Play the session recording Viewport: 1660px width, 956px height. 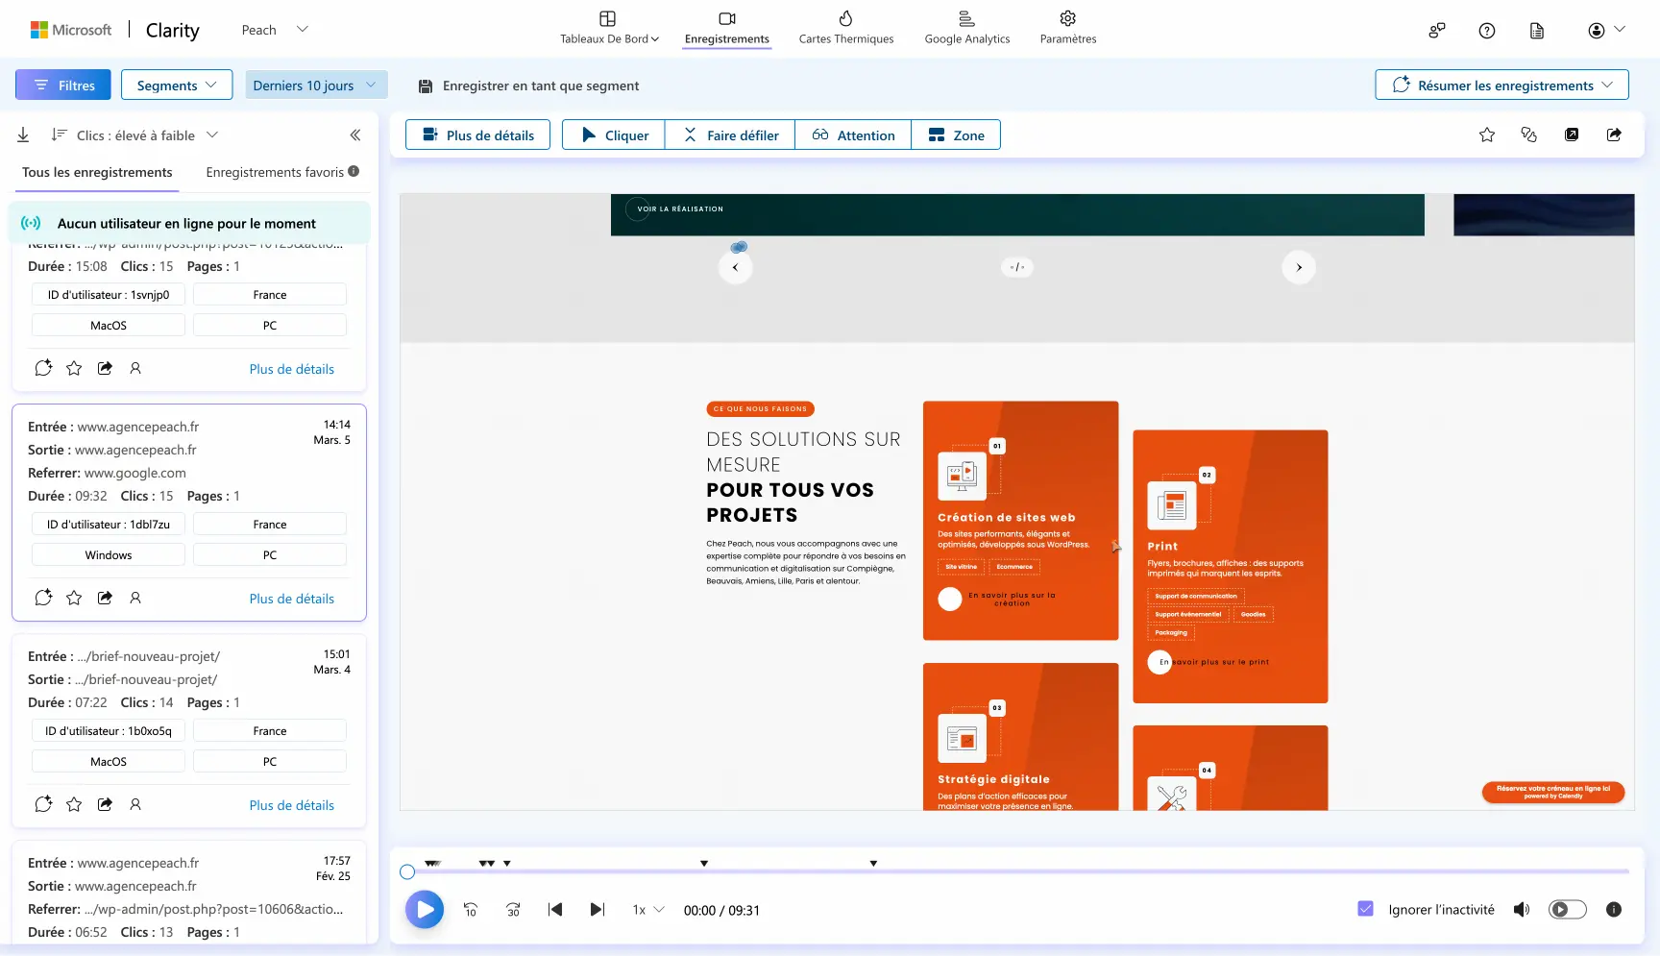[x=425, y=910]
